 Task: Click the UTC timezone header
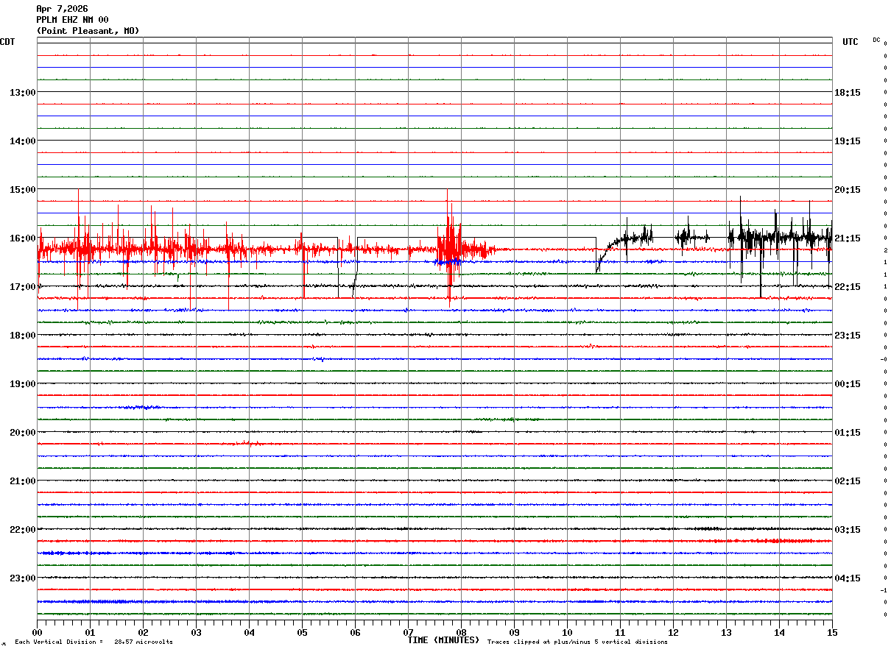(x=850, y=42)
